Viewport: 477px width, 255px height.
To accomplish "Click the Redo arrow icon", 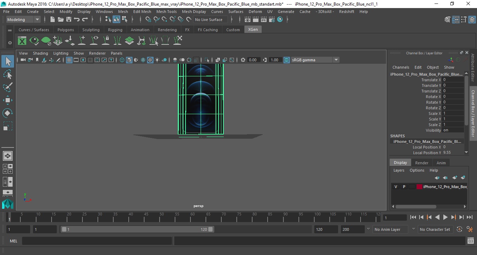I will tap(85, 20).
